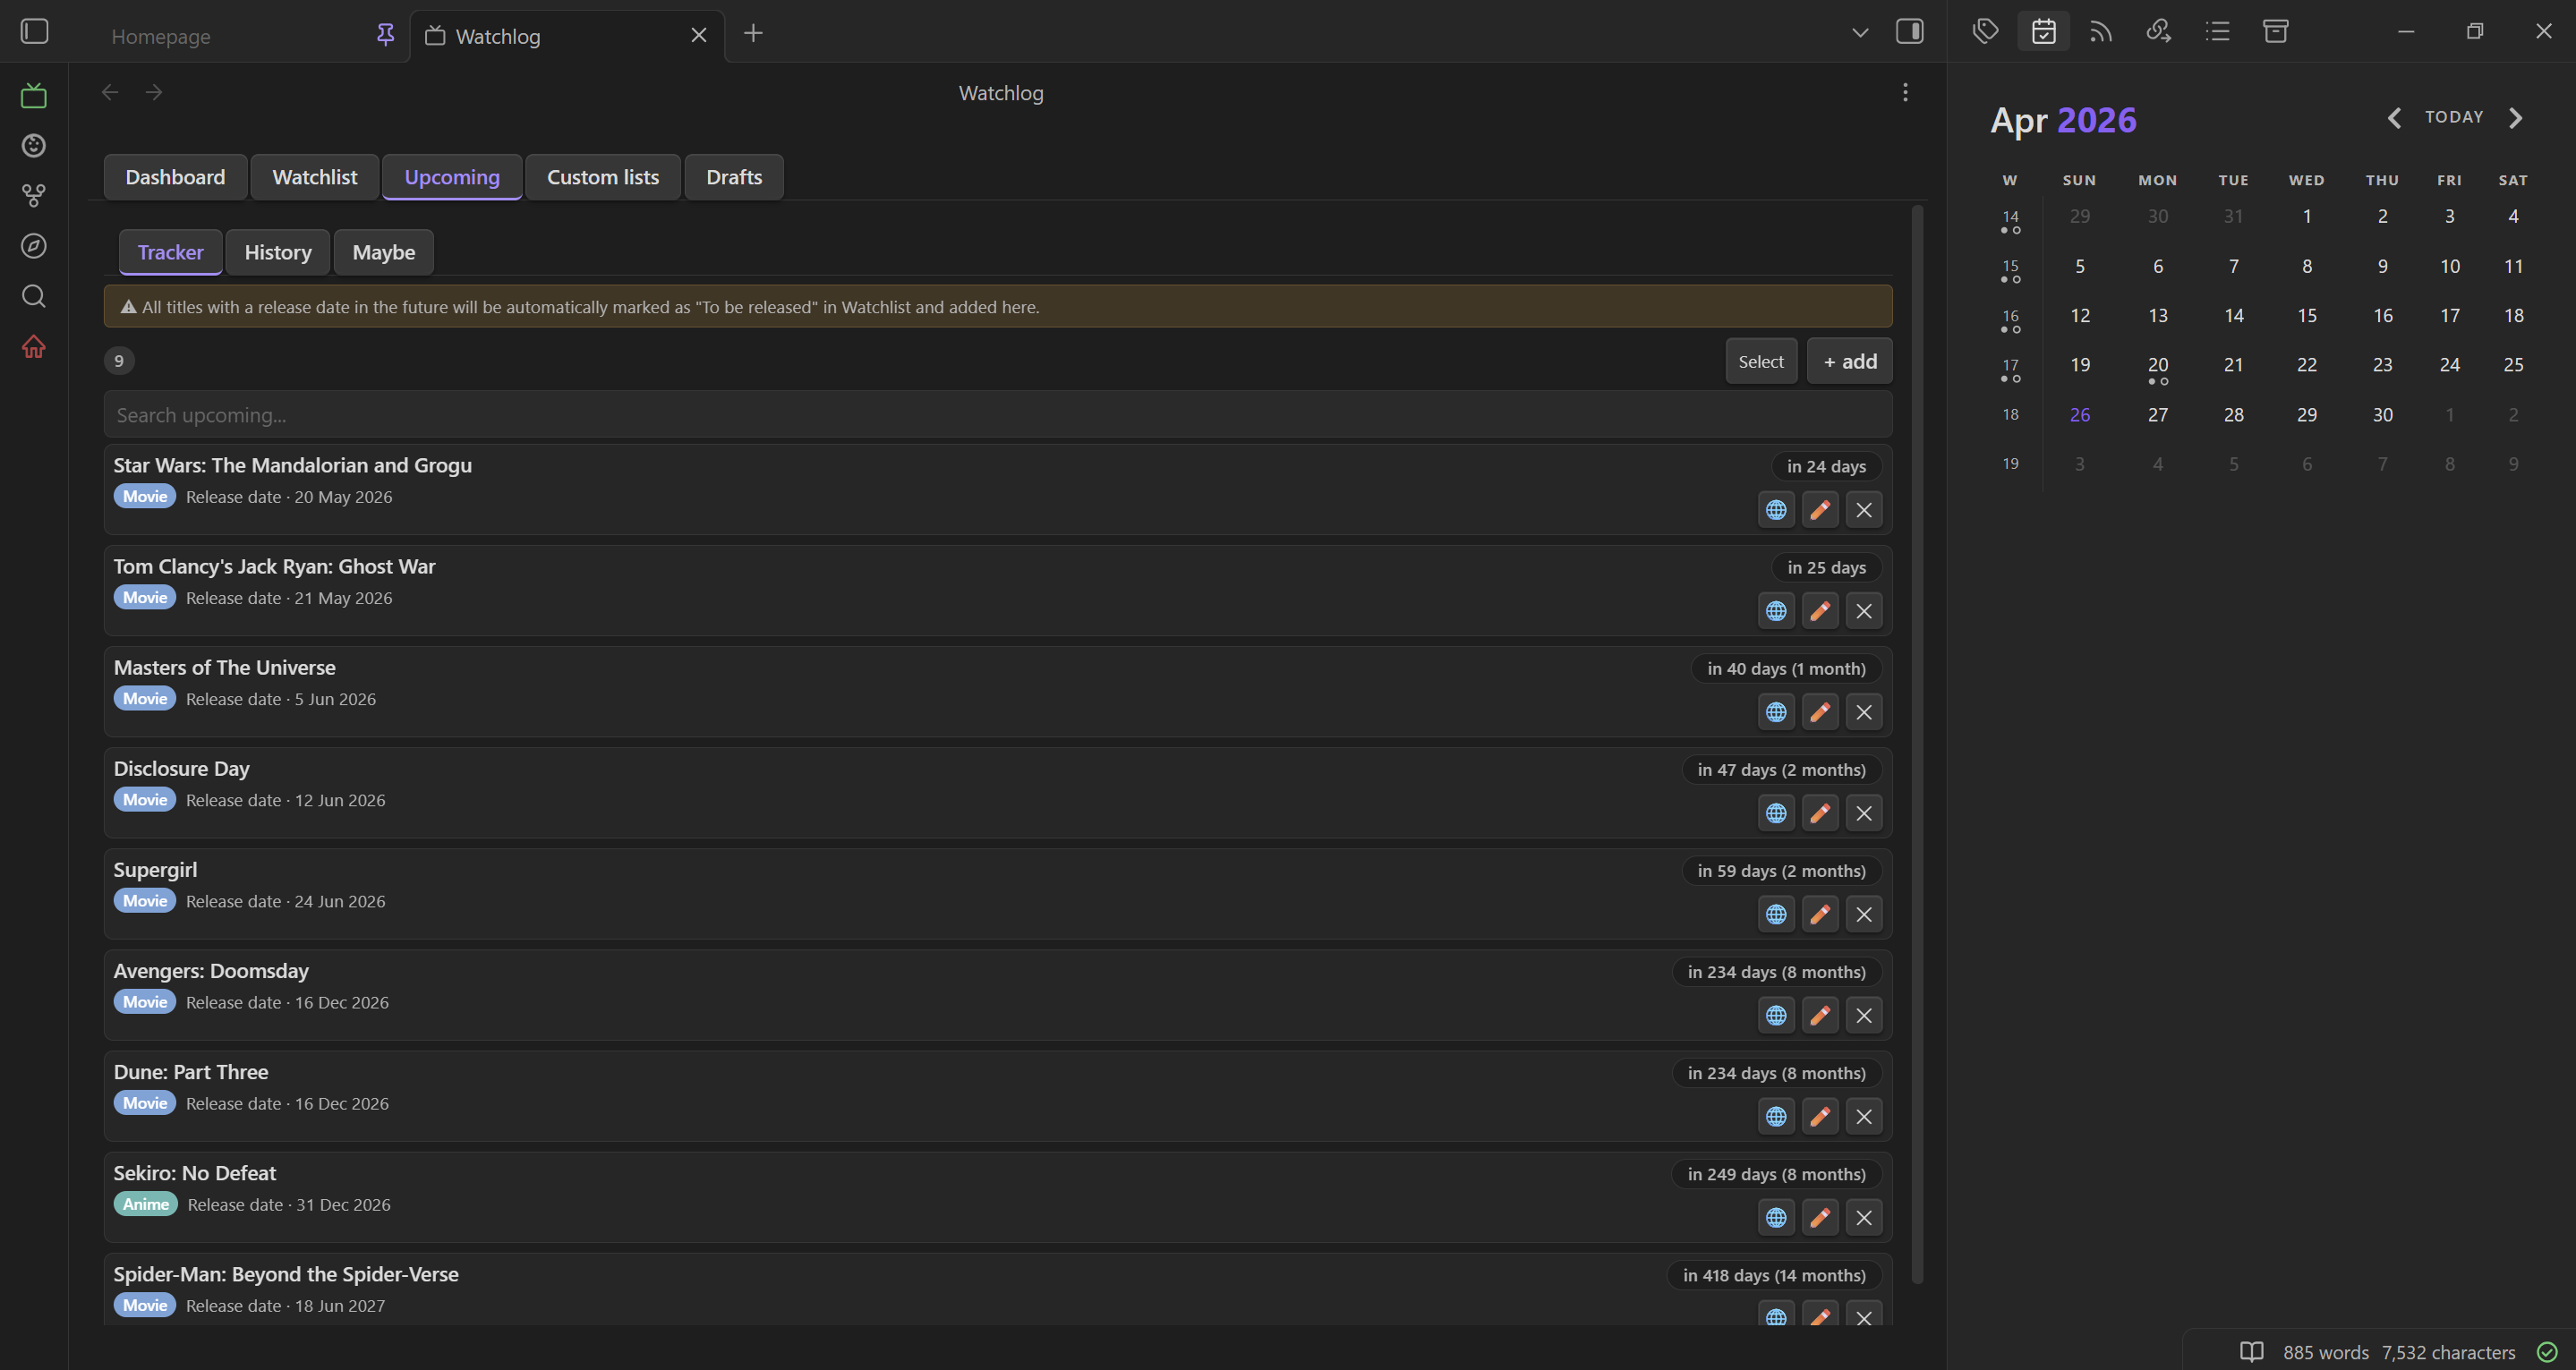The image size is (2576, 1370).
Task: Expand the tab list dropdown chevron
Action: 1860,33
